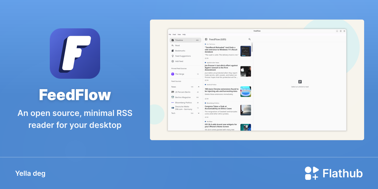
Task: Open the iOS 26.4 widgets article
Action: click(228, 125)
